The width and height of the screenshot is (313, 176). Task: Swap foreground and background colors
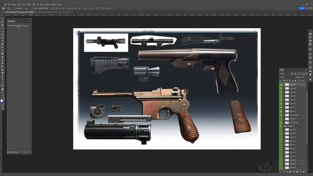3,98
